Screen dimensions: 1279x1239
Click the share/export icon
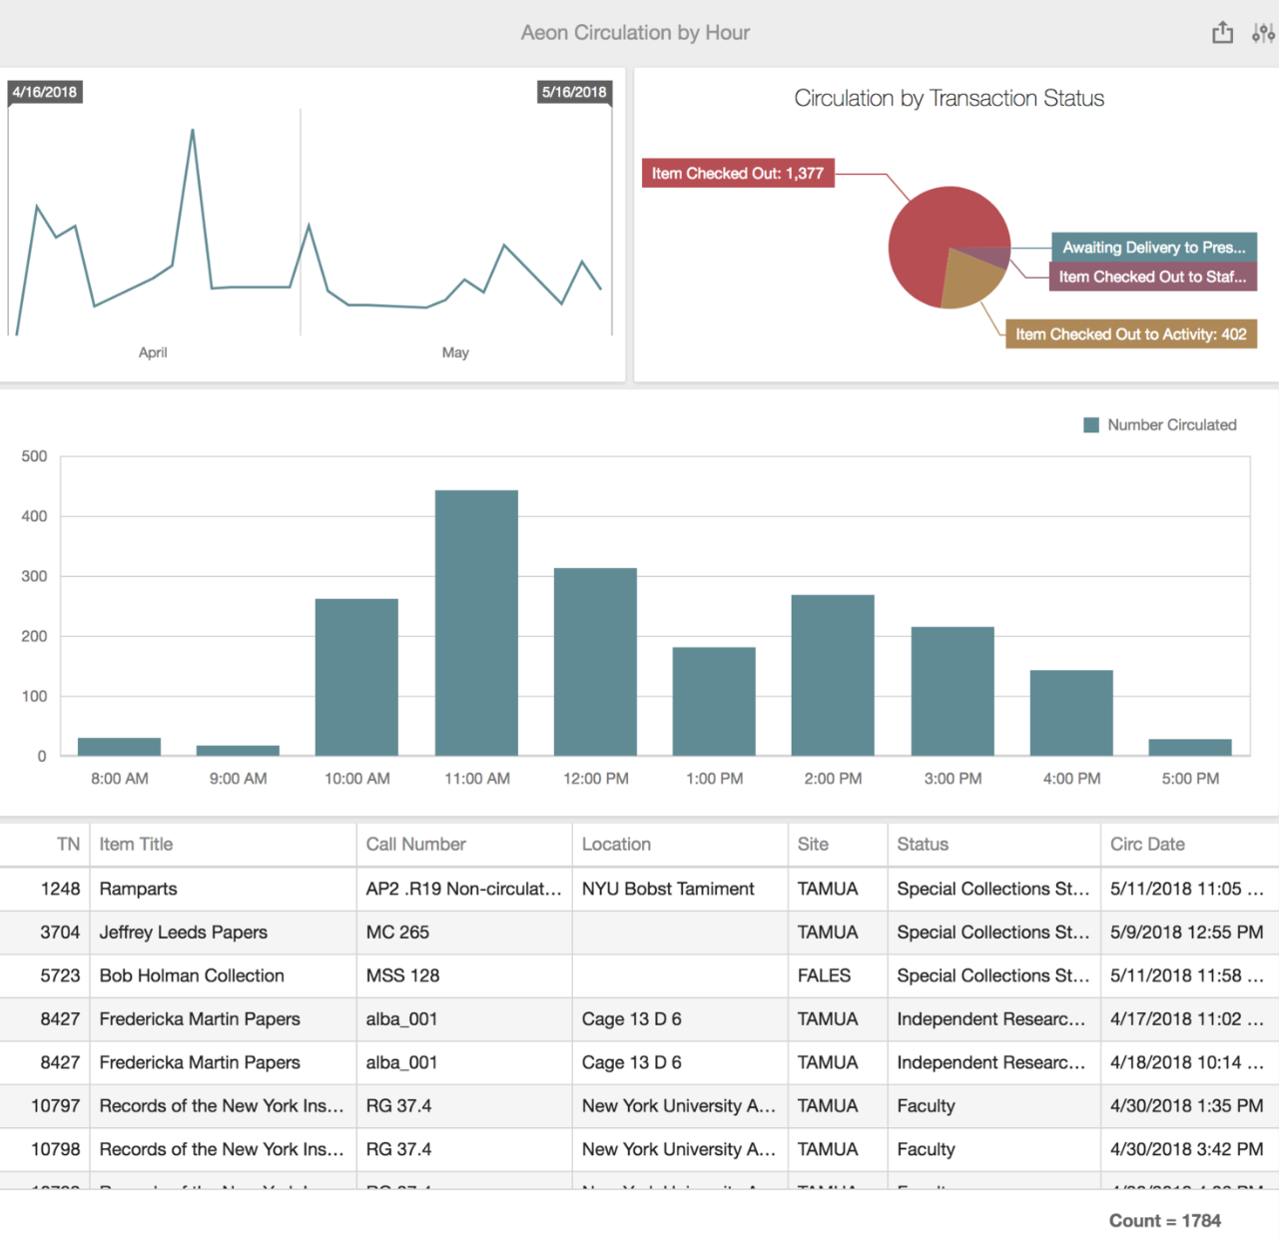1222,33
